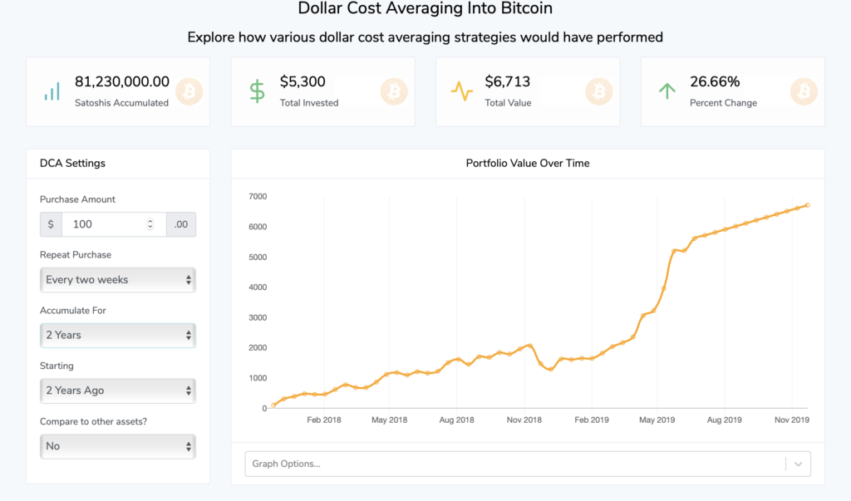The image size is (851, 501).
Task: Click the Purchase Amount input field
Action: 104,224
